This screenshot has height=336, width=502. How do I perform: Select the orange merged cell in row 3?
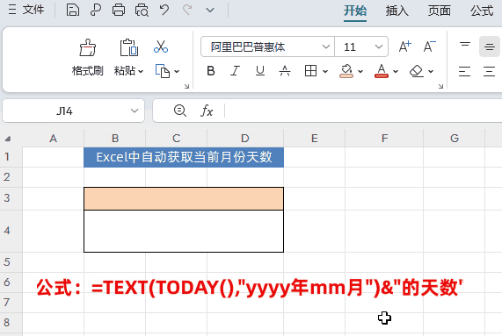pyautogui.click(x=184, y=198)
